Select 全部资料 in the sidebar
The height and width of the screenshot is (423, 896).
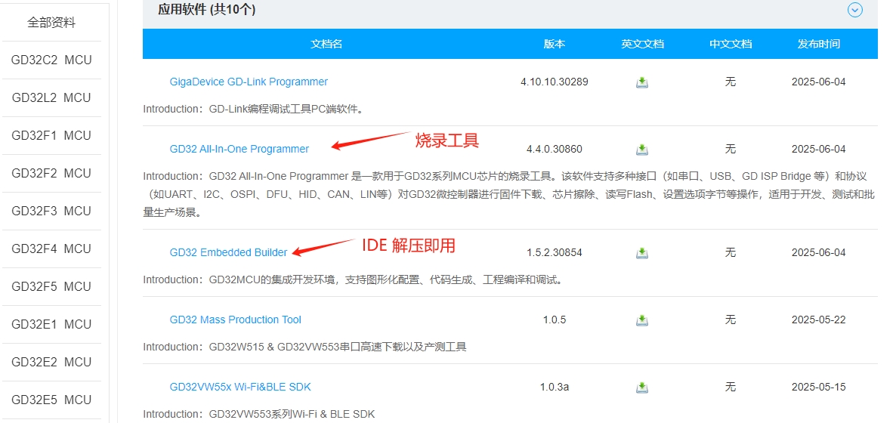coord(51,23)
